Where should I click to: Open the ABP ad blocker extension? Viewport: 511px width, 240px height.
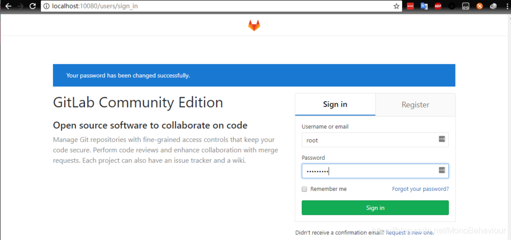pos(438,6)
